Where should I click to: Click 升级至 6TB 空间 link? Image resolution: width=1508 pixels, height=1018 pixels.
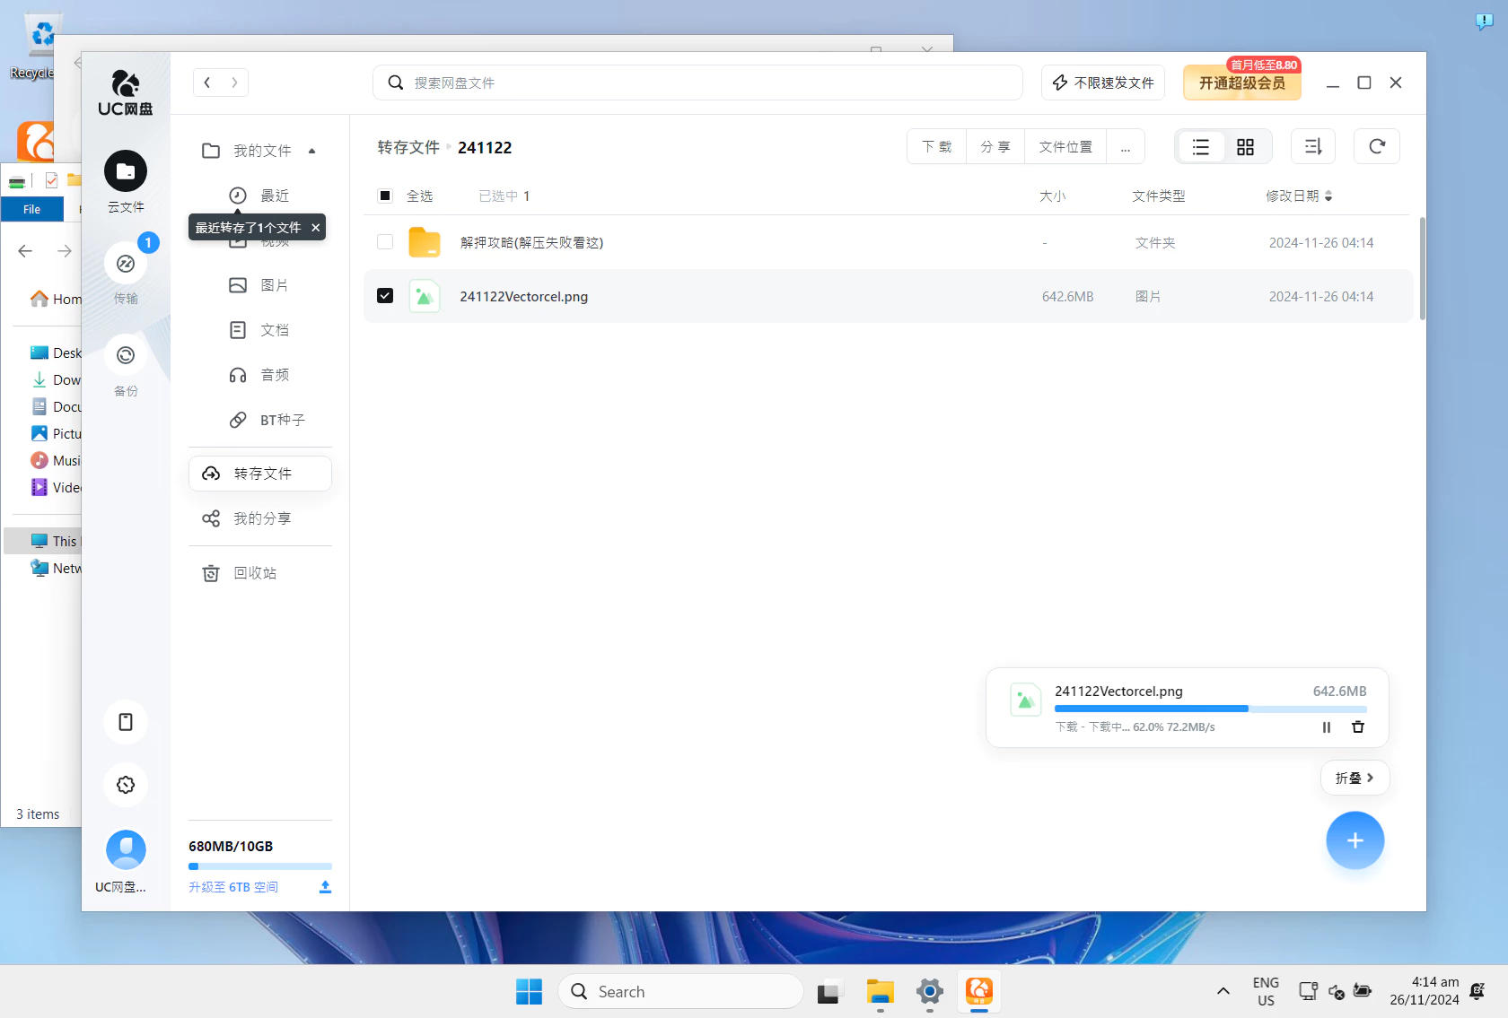(x=233, y=887)
